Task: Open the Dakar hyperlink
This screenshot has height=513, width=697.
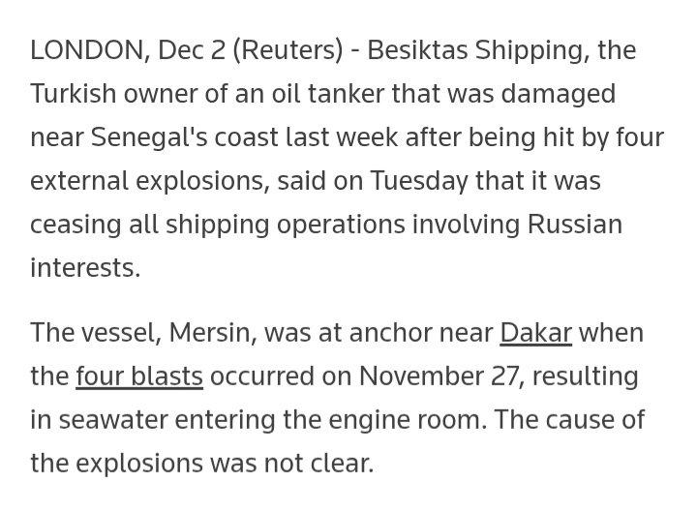Action: [x=535, y=333]
